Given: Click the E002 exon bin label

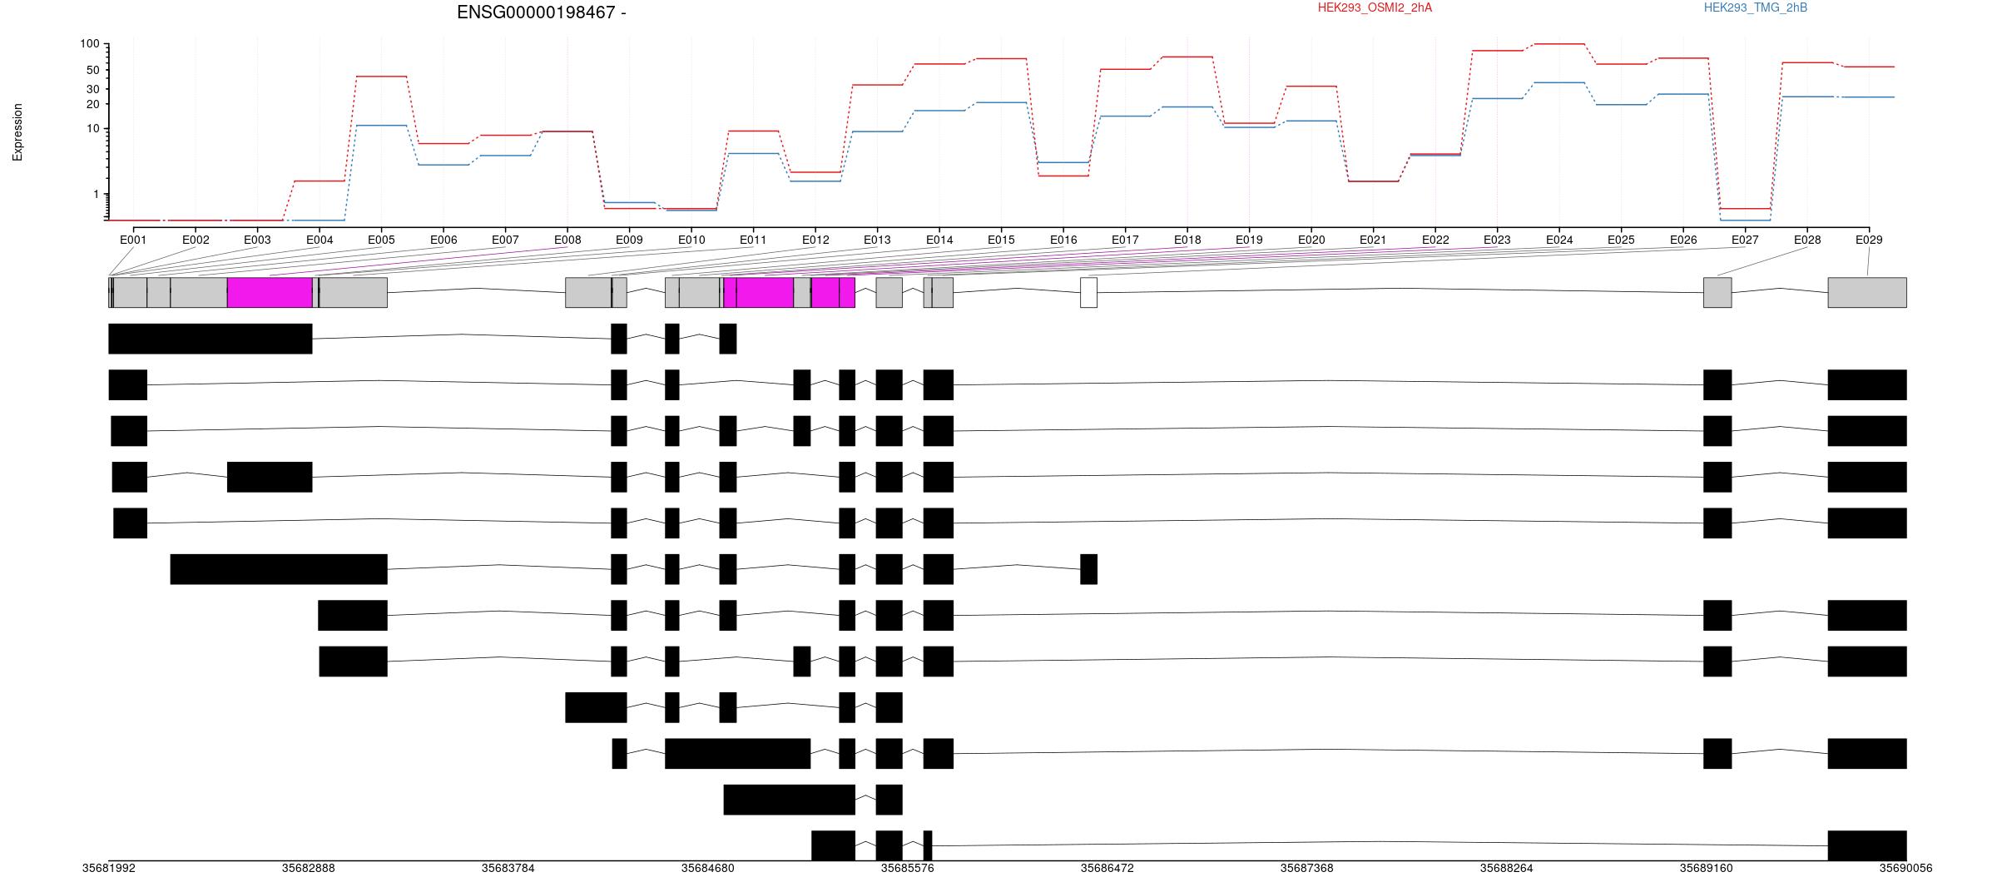Looking at the screenshot, I should [x=196, y=240].
